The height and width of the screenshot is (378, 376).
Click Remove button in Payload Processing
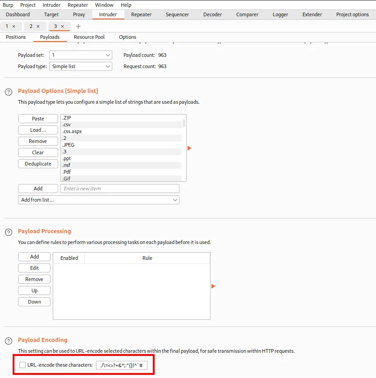(34, 279)
